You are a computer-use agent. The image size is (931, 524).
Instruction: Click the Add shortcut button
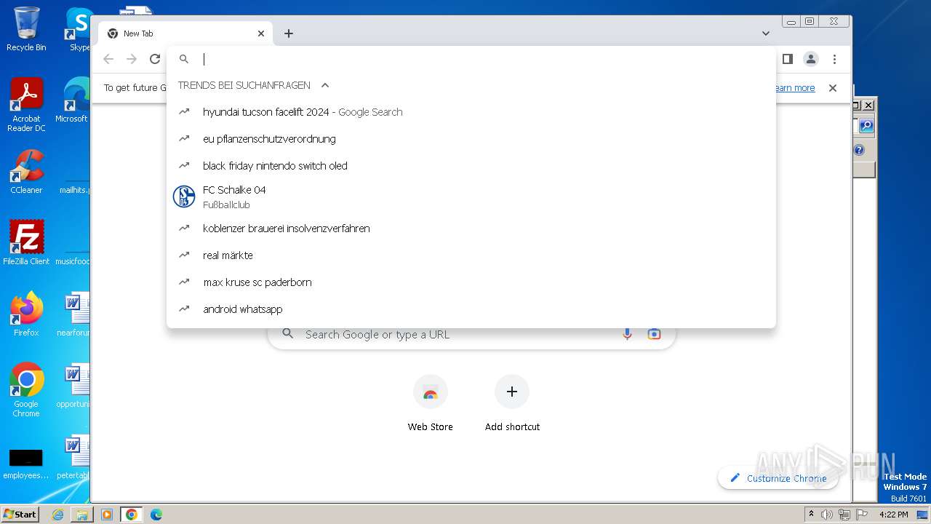[x=512, y=404]
